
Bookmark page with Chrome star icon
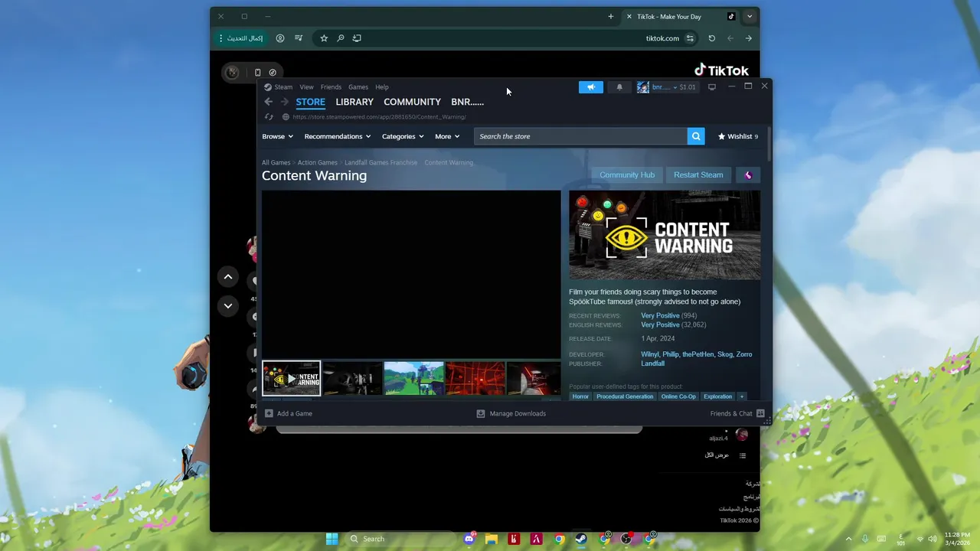pos(324,38)
